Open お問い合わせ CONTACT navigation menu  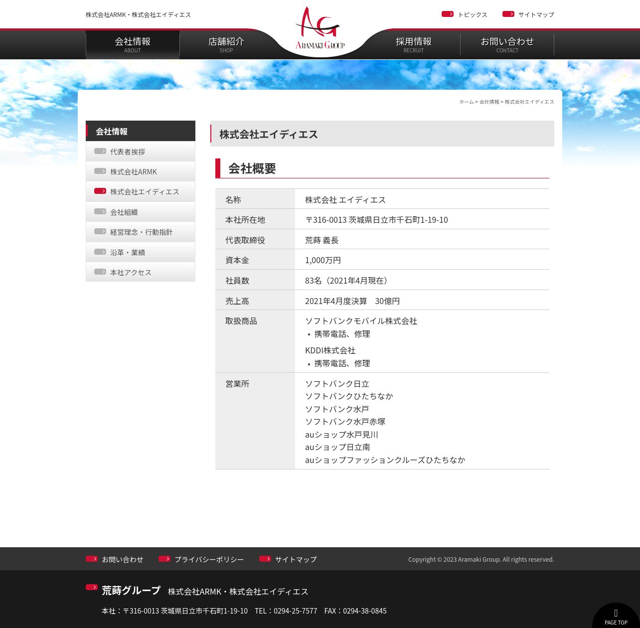click(x=507, y=44)
